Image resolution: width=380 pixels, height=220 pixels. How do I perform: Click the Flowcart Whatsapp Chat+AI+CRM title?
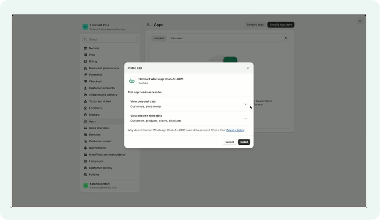tap(161, 79)
